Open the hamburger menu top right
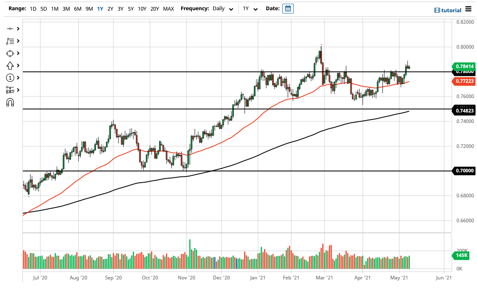Image resolution: width=477 pixels, height=288 pixels. click(x=468, y=9)
